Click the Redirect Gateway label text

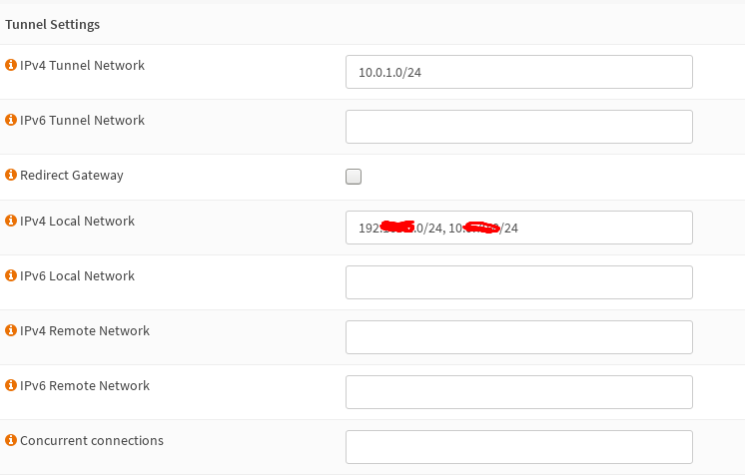pos(72,176)
